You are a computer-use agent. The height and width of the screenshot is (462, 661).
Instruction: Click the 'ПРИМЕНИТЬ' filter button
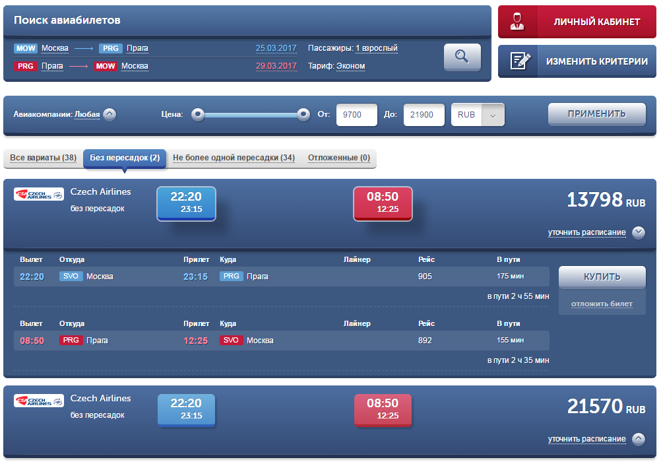click(x=596, y=114)
